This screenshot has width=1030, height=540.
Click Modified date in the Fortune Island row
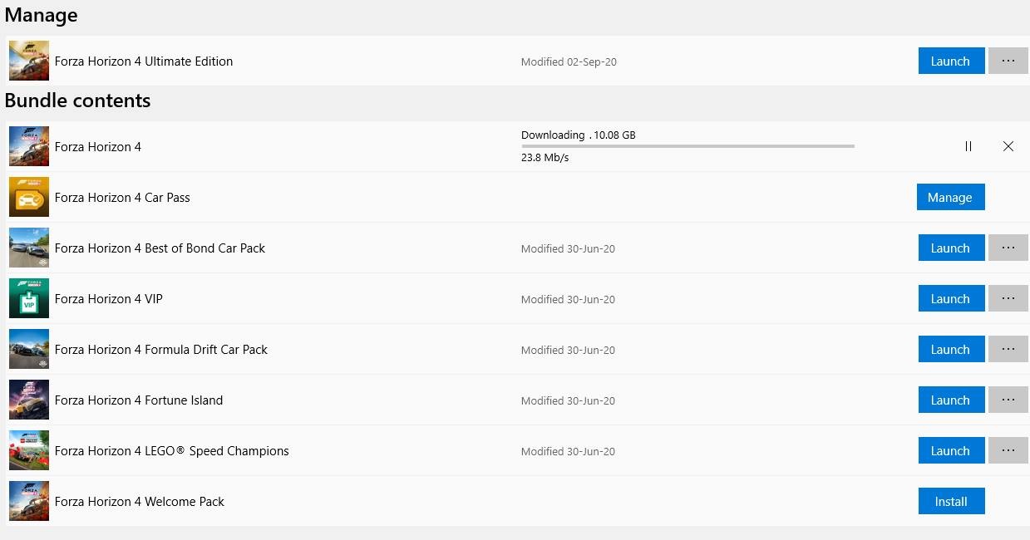(568, 401)
